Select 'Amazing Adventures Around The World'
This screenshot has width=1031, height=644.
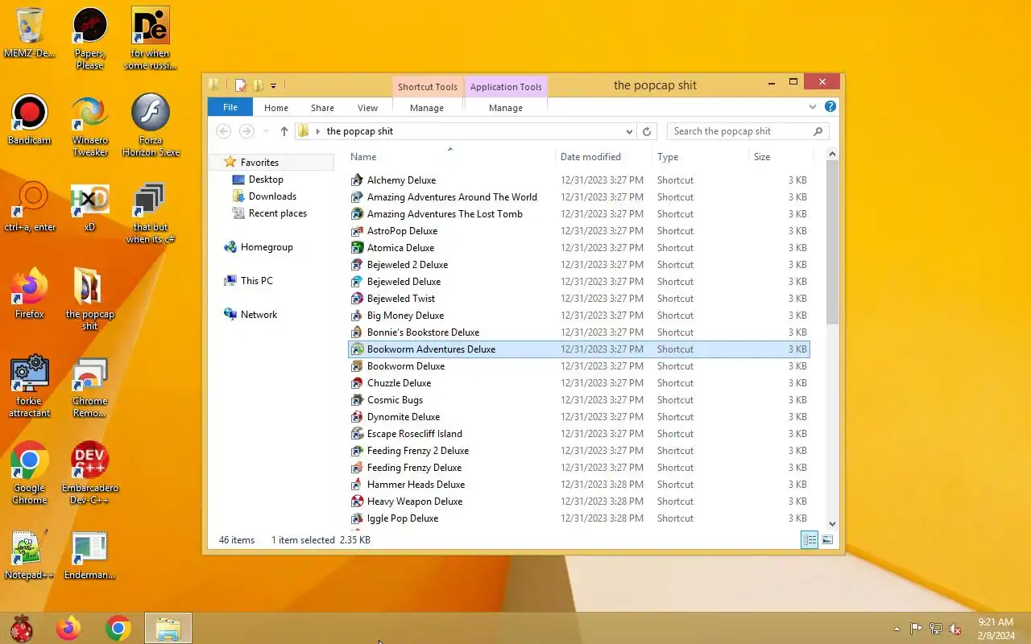(578, 197)
